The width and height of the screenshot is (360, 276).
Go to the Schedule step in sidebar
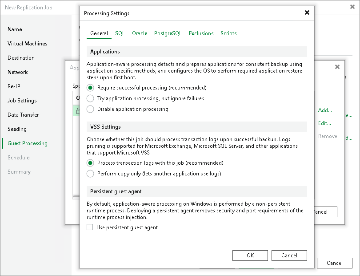pos(18,158)
